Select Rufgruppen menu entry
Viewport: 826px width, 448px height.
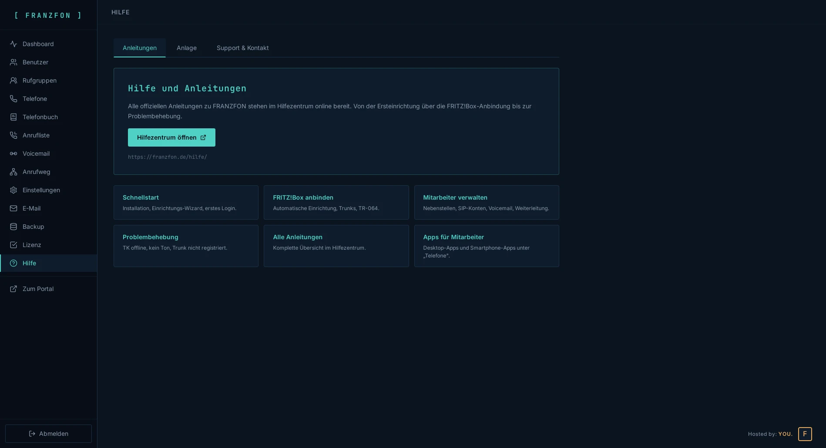[40, 80]
